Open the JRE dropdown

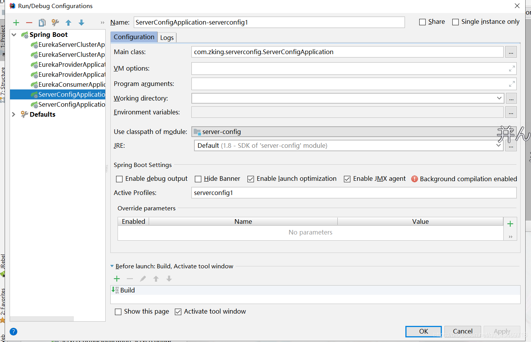498,145
